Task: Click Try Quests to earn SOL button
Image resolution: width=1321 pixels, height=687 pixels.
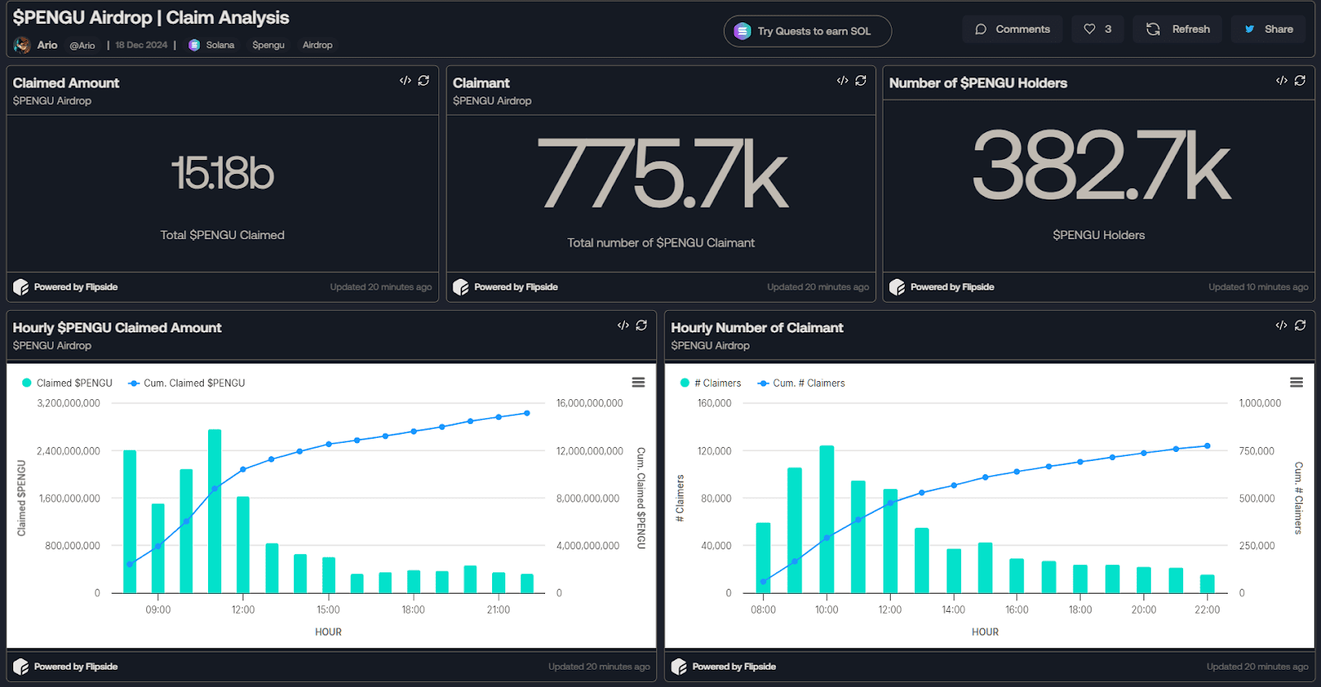Action: coord(807,31)
